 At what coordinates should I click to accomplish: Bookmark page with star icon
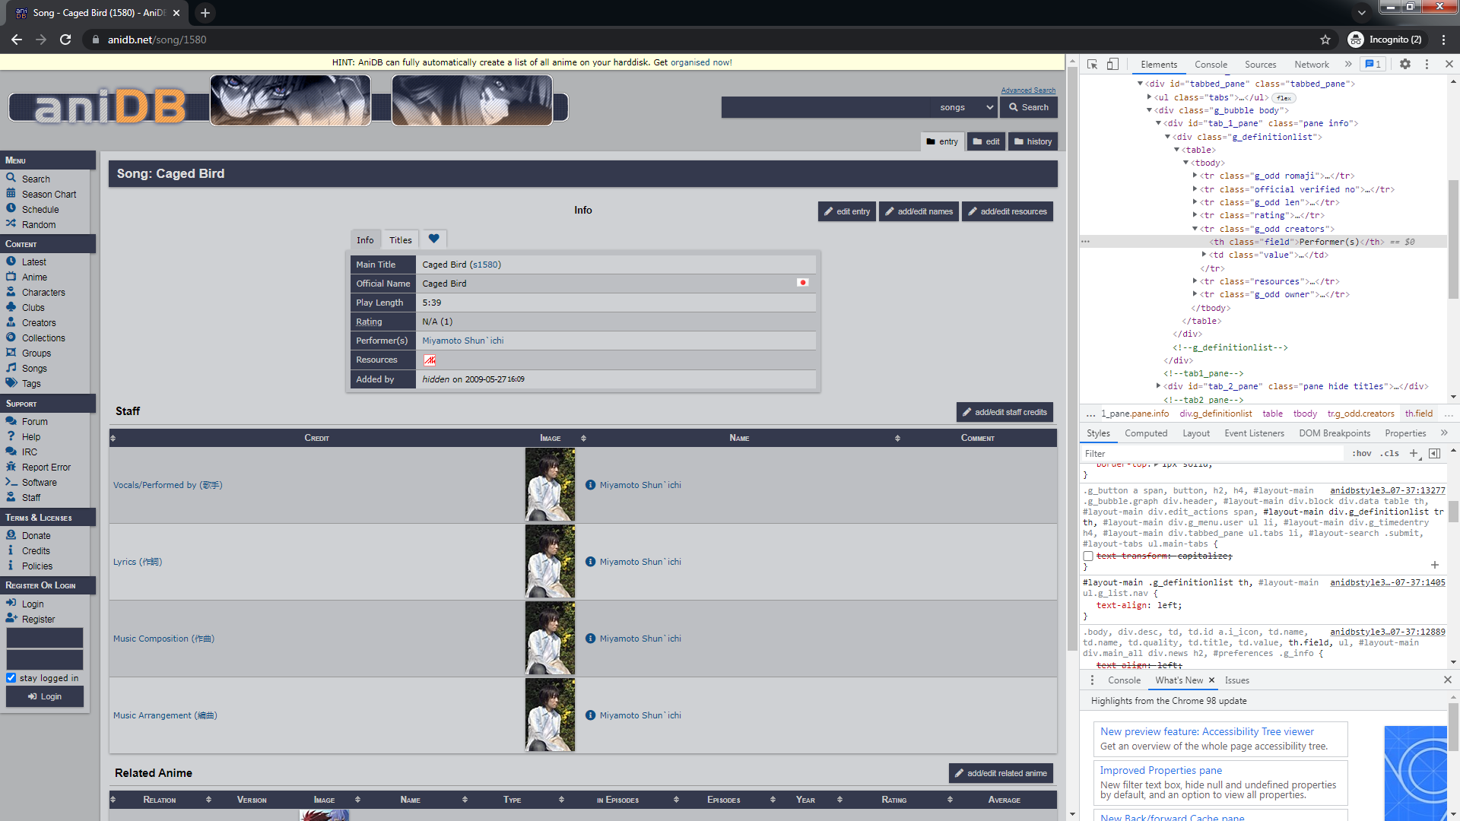tap(1325, 40)
